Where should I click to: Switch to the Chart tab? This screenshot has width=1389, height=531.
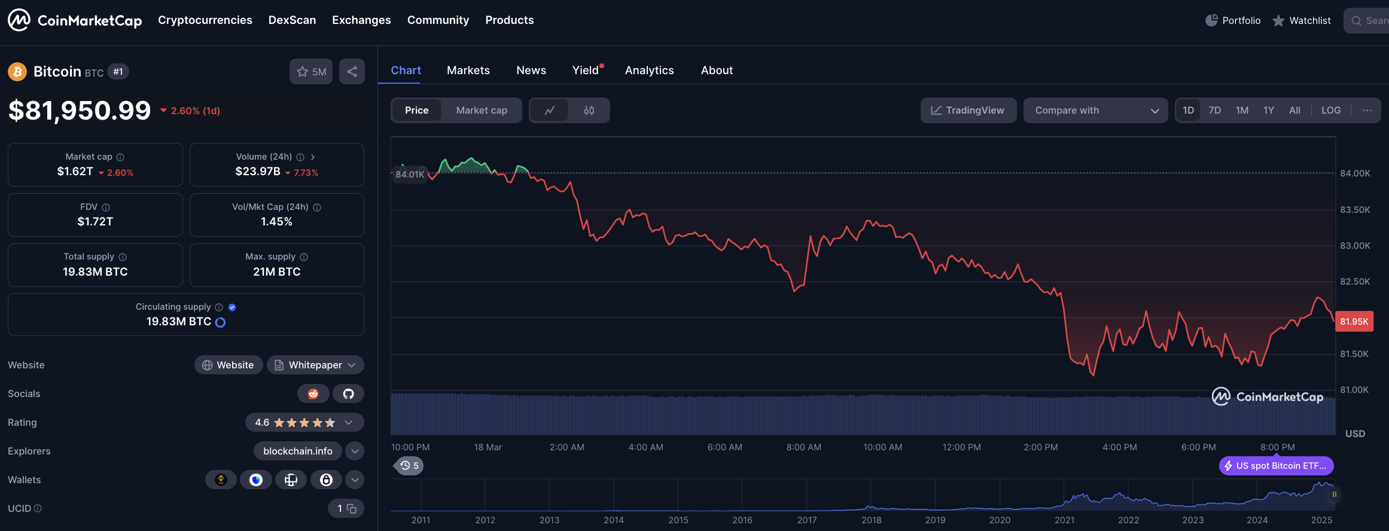pos(406,70)
